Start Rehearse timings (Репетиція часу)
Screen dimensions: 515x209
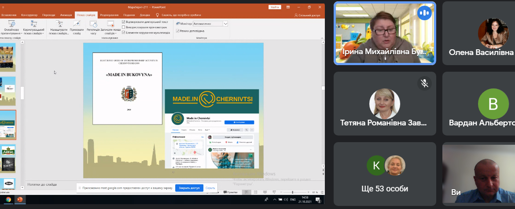(93, 28)
